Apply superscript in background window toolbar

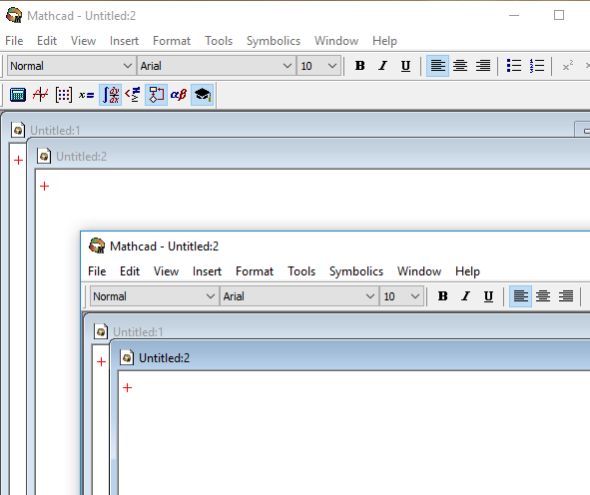click(x=568, y=66)
